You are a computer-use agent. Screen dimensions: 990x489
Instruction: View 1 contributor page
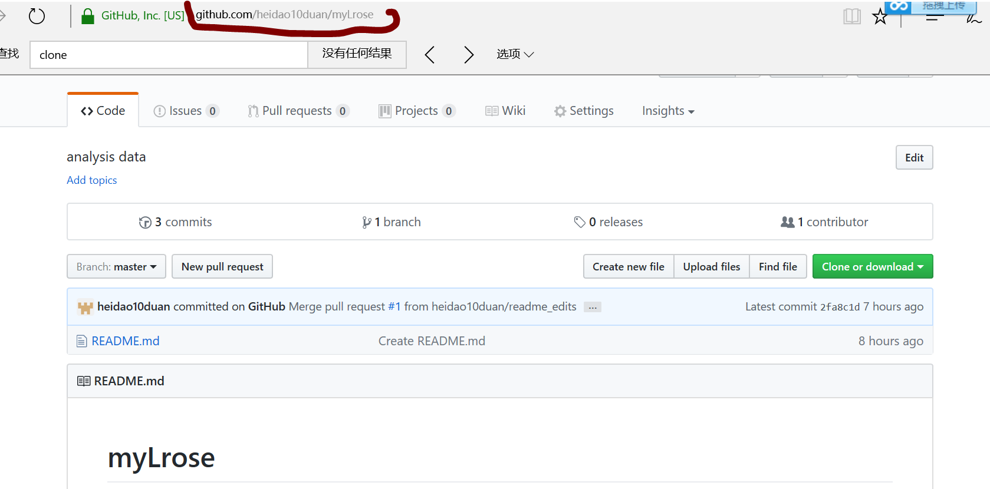pos(824,222)
